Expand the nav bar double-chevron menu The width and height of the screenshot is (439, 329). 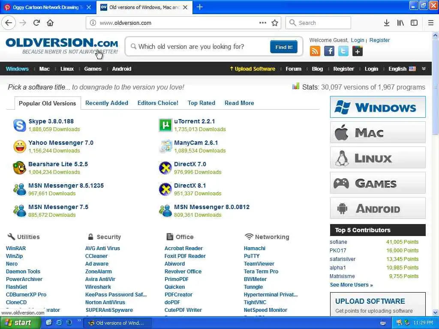(424, 69)
